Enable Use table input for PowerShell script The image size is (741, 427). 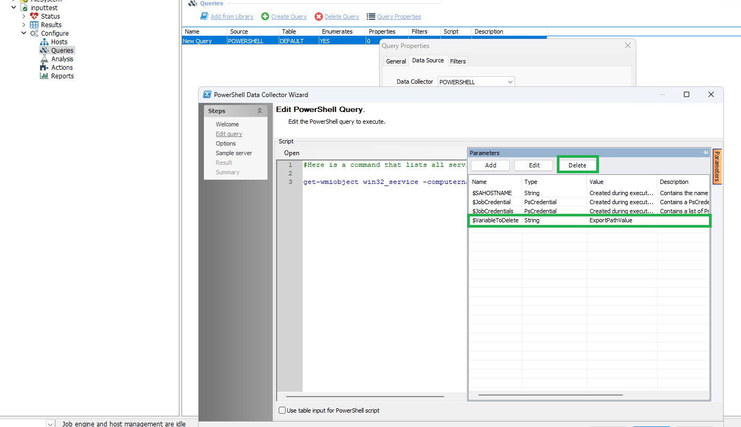[282, 410]
